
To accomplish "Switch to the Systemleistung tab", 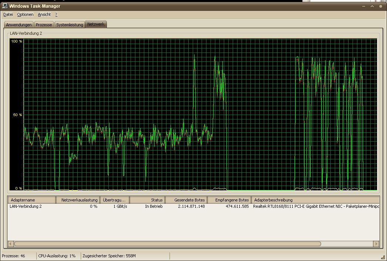I will 70,25.
